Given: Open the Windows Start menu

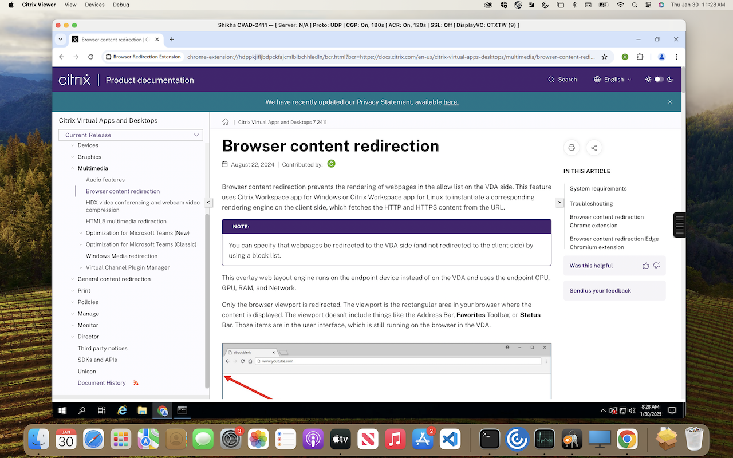Looking at the screenshot, I should coord(62,410).
